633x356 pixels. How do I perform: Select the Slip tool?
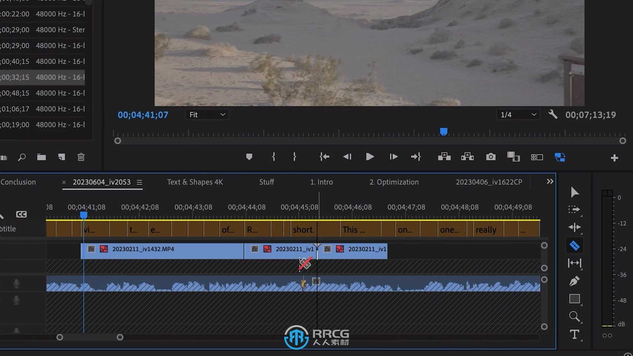click(x=575, y=263)
